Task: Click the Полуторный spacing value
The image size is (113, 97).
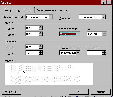Action: point(68,53)
